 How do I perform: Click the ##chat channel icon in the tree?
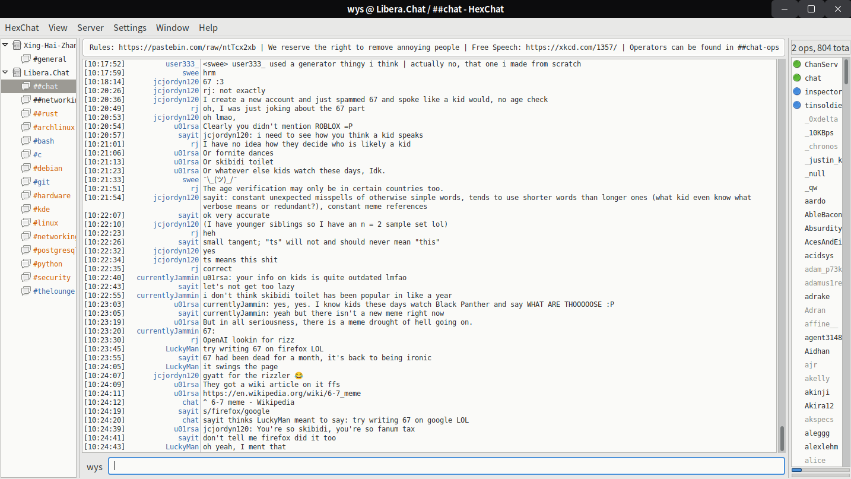26,86
